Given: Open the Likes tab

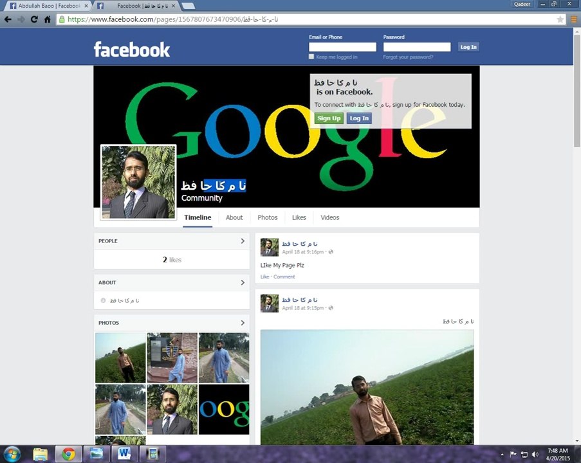Looking at the screenshot, I should click(x=299, y=217).
